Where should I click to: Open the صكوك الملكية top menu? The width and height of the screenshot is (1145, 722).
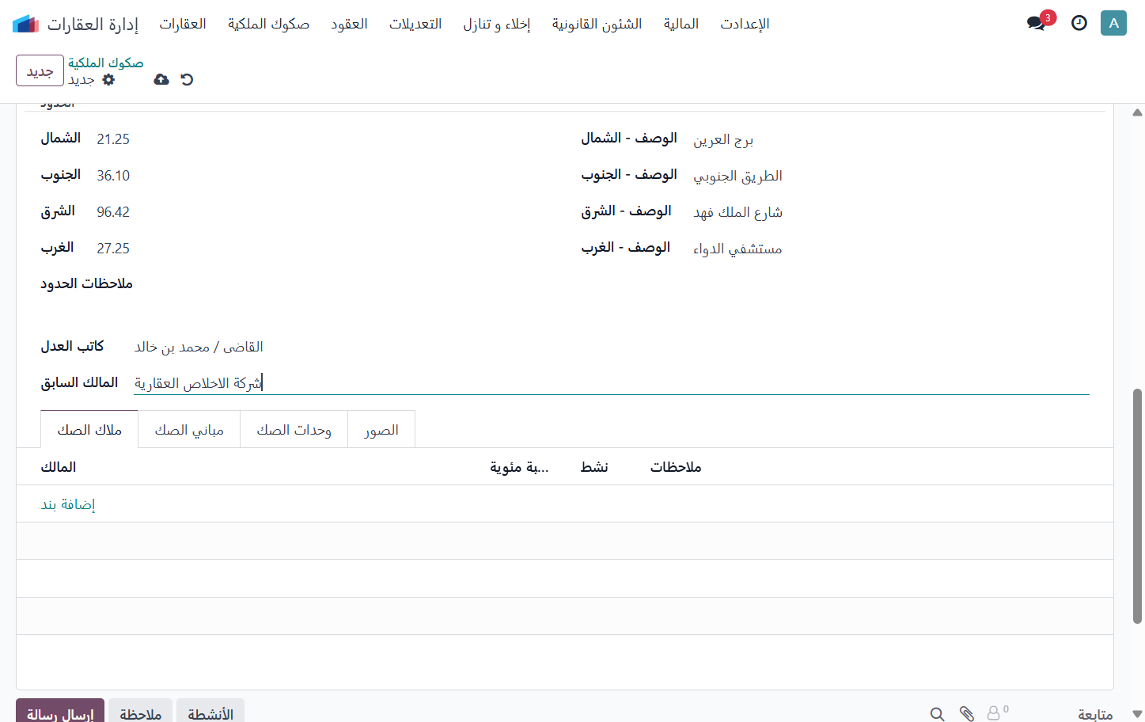268,24
